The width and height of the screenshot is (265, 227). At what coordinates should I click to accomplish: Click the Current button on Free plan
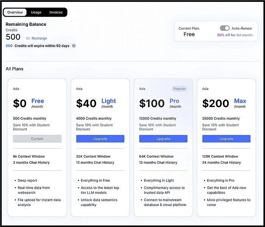point(37,139)
